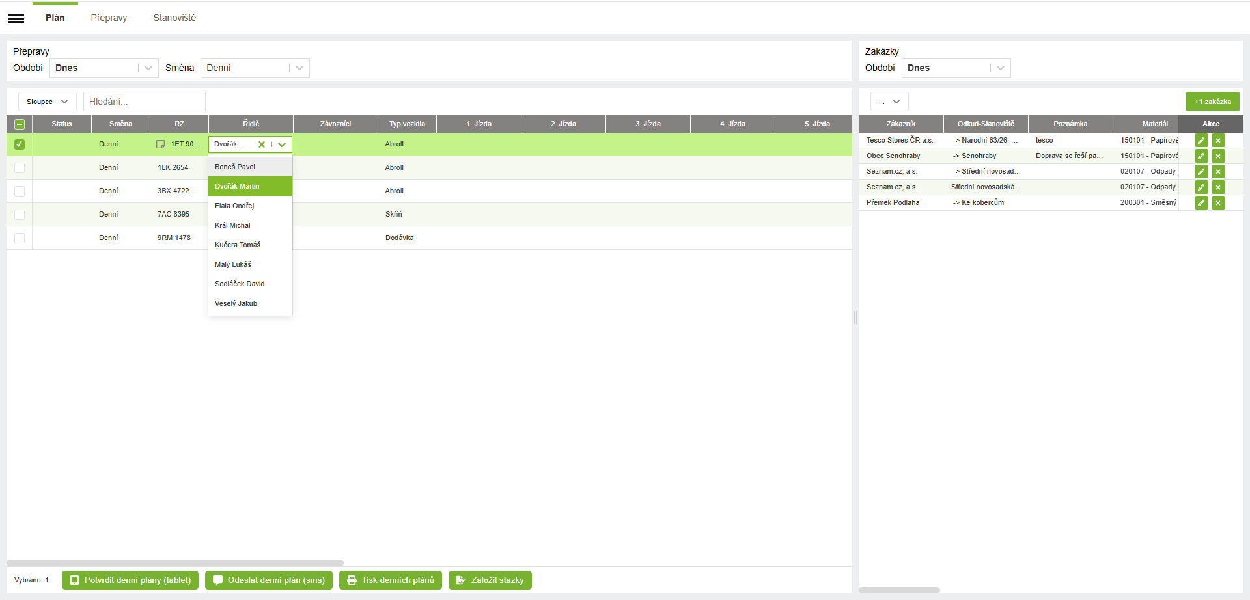Open the Zakázky Období dropdown
This screenshot has width=1250, height=600.
coord(956,68)
